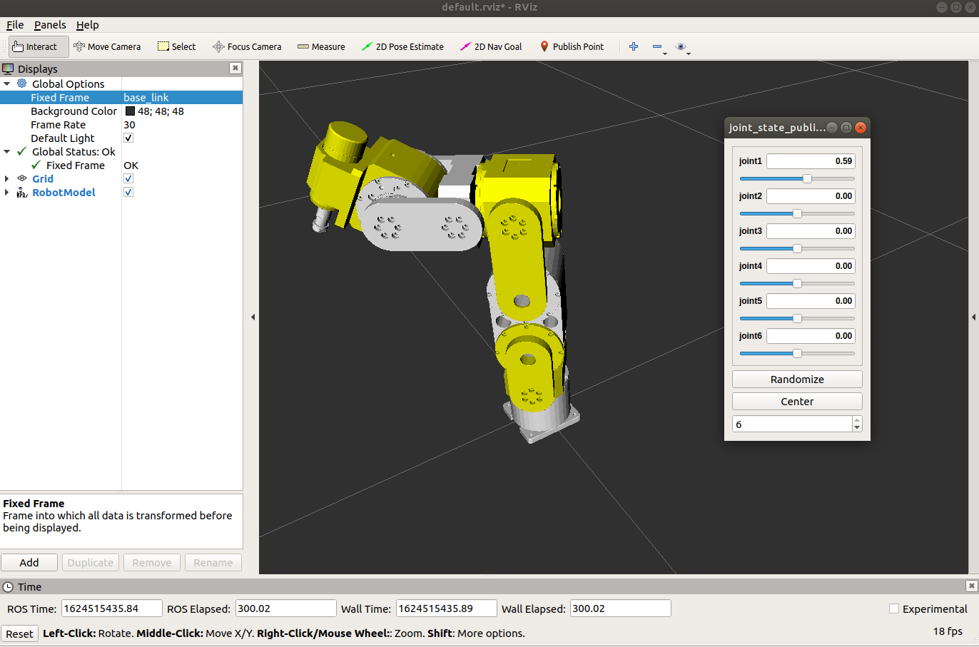Screen dimensions: 979x647
Task: Select the 2D Nav Goal tool
Action: coord(491,46)
